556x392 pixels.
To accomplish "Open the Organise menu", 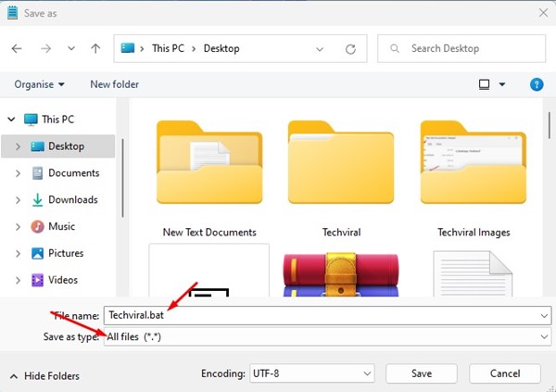I will pyautogui.click(x=39, y=84).
